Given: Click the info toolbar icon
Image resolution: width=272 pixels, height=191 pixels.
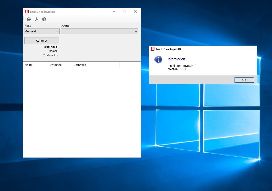Looking at the screenshot, I should [44, 19].
